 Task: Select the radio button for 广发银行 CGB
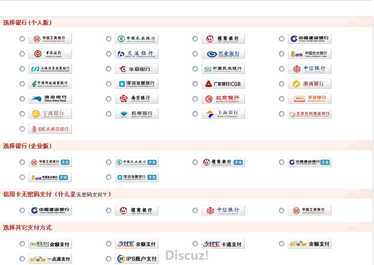[195, 84]
